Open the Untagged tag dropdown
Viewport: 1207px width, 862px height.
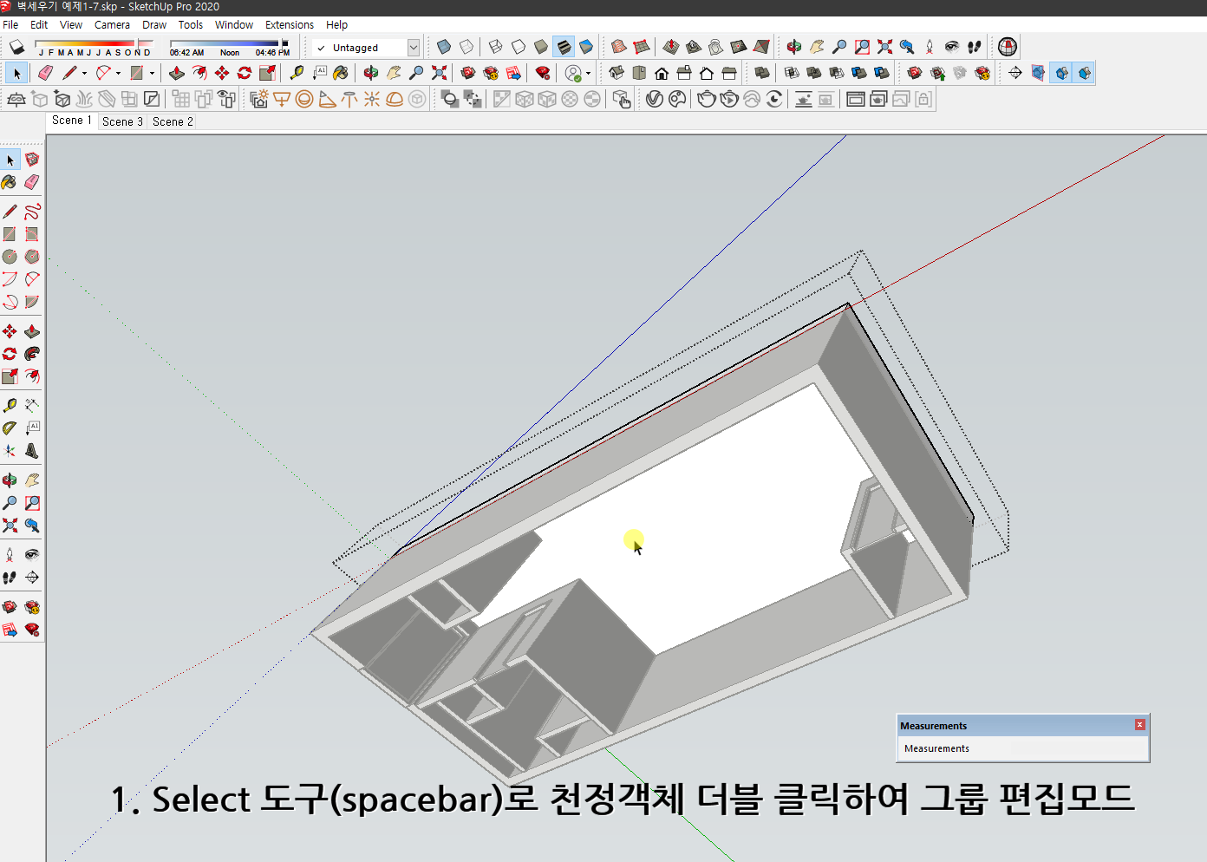coord(414,47)
